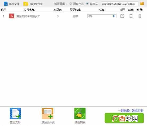Click the 编号 column header
The image size is (147, 126).
pyautogui.click(x=4, y=10)
